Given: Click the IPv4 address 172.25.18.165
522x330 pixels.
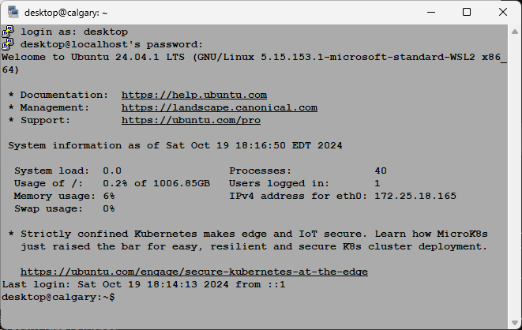Looking at the screenshot, I should tap(415, 196).
